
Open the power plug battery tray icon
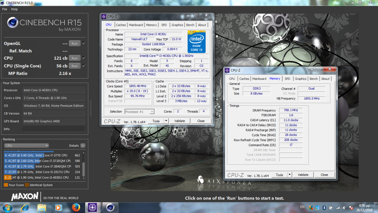tap(331, 208)
